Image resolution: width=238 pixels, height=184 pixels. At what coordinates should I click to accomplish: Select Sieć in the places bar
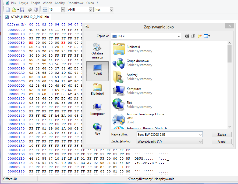pyautogui.click(x=97, y=129)
